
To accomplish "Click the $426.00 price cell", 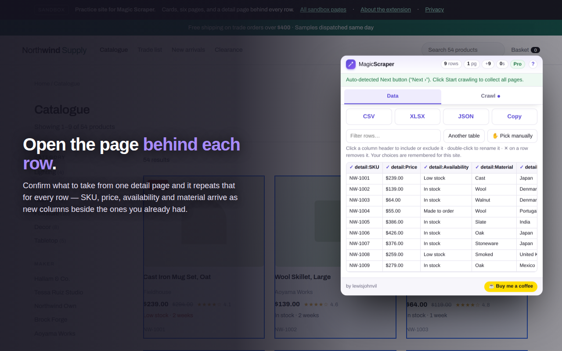I will [x=401, y=233].
